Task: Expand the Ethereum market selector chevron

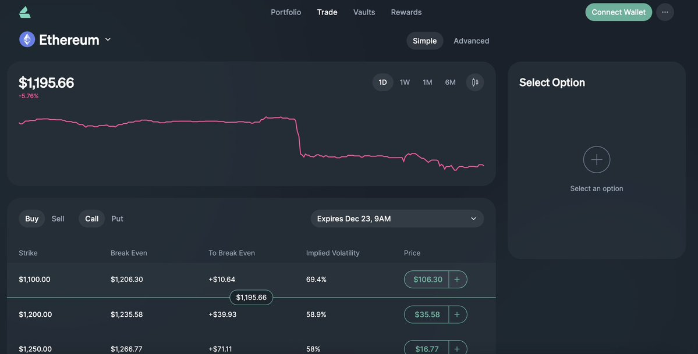Action: [x=108, y=40]
